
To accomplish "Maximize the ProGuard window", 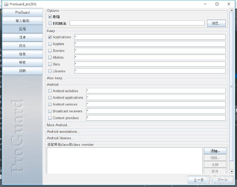I will pos(217,4).
